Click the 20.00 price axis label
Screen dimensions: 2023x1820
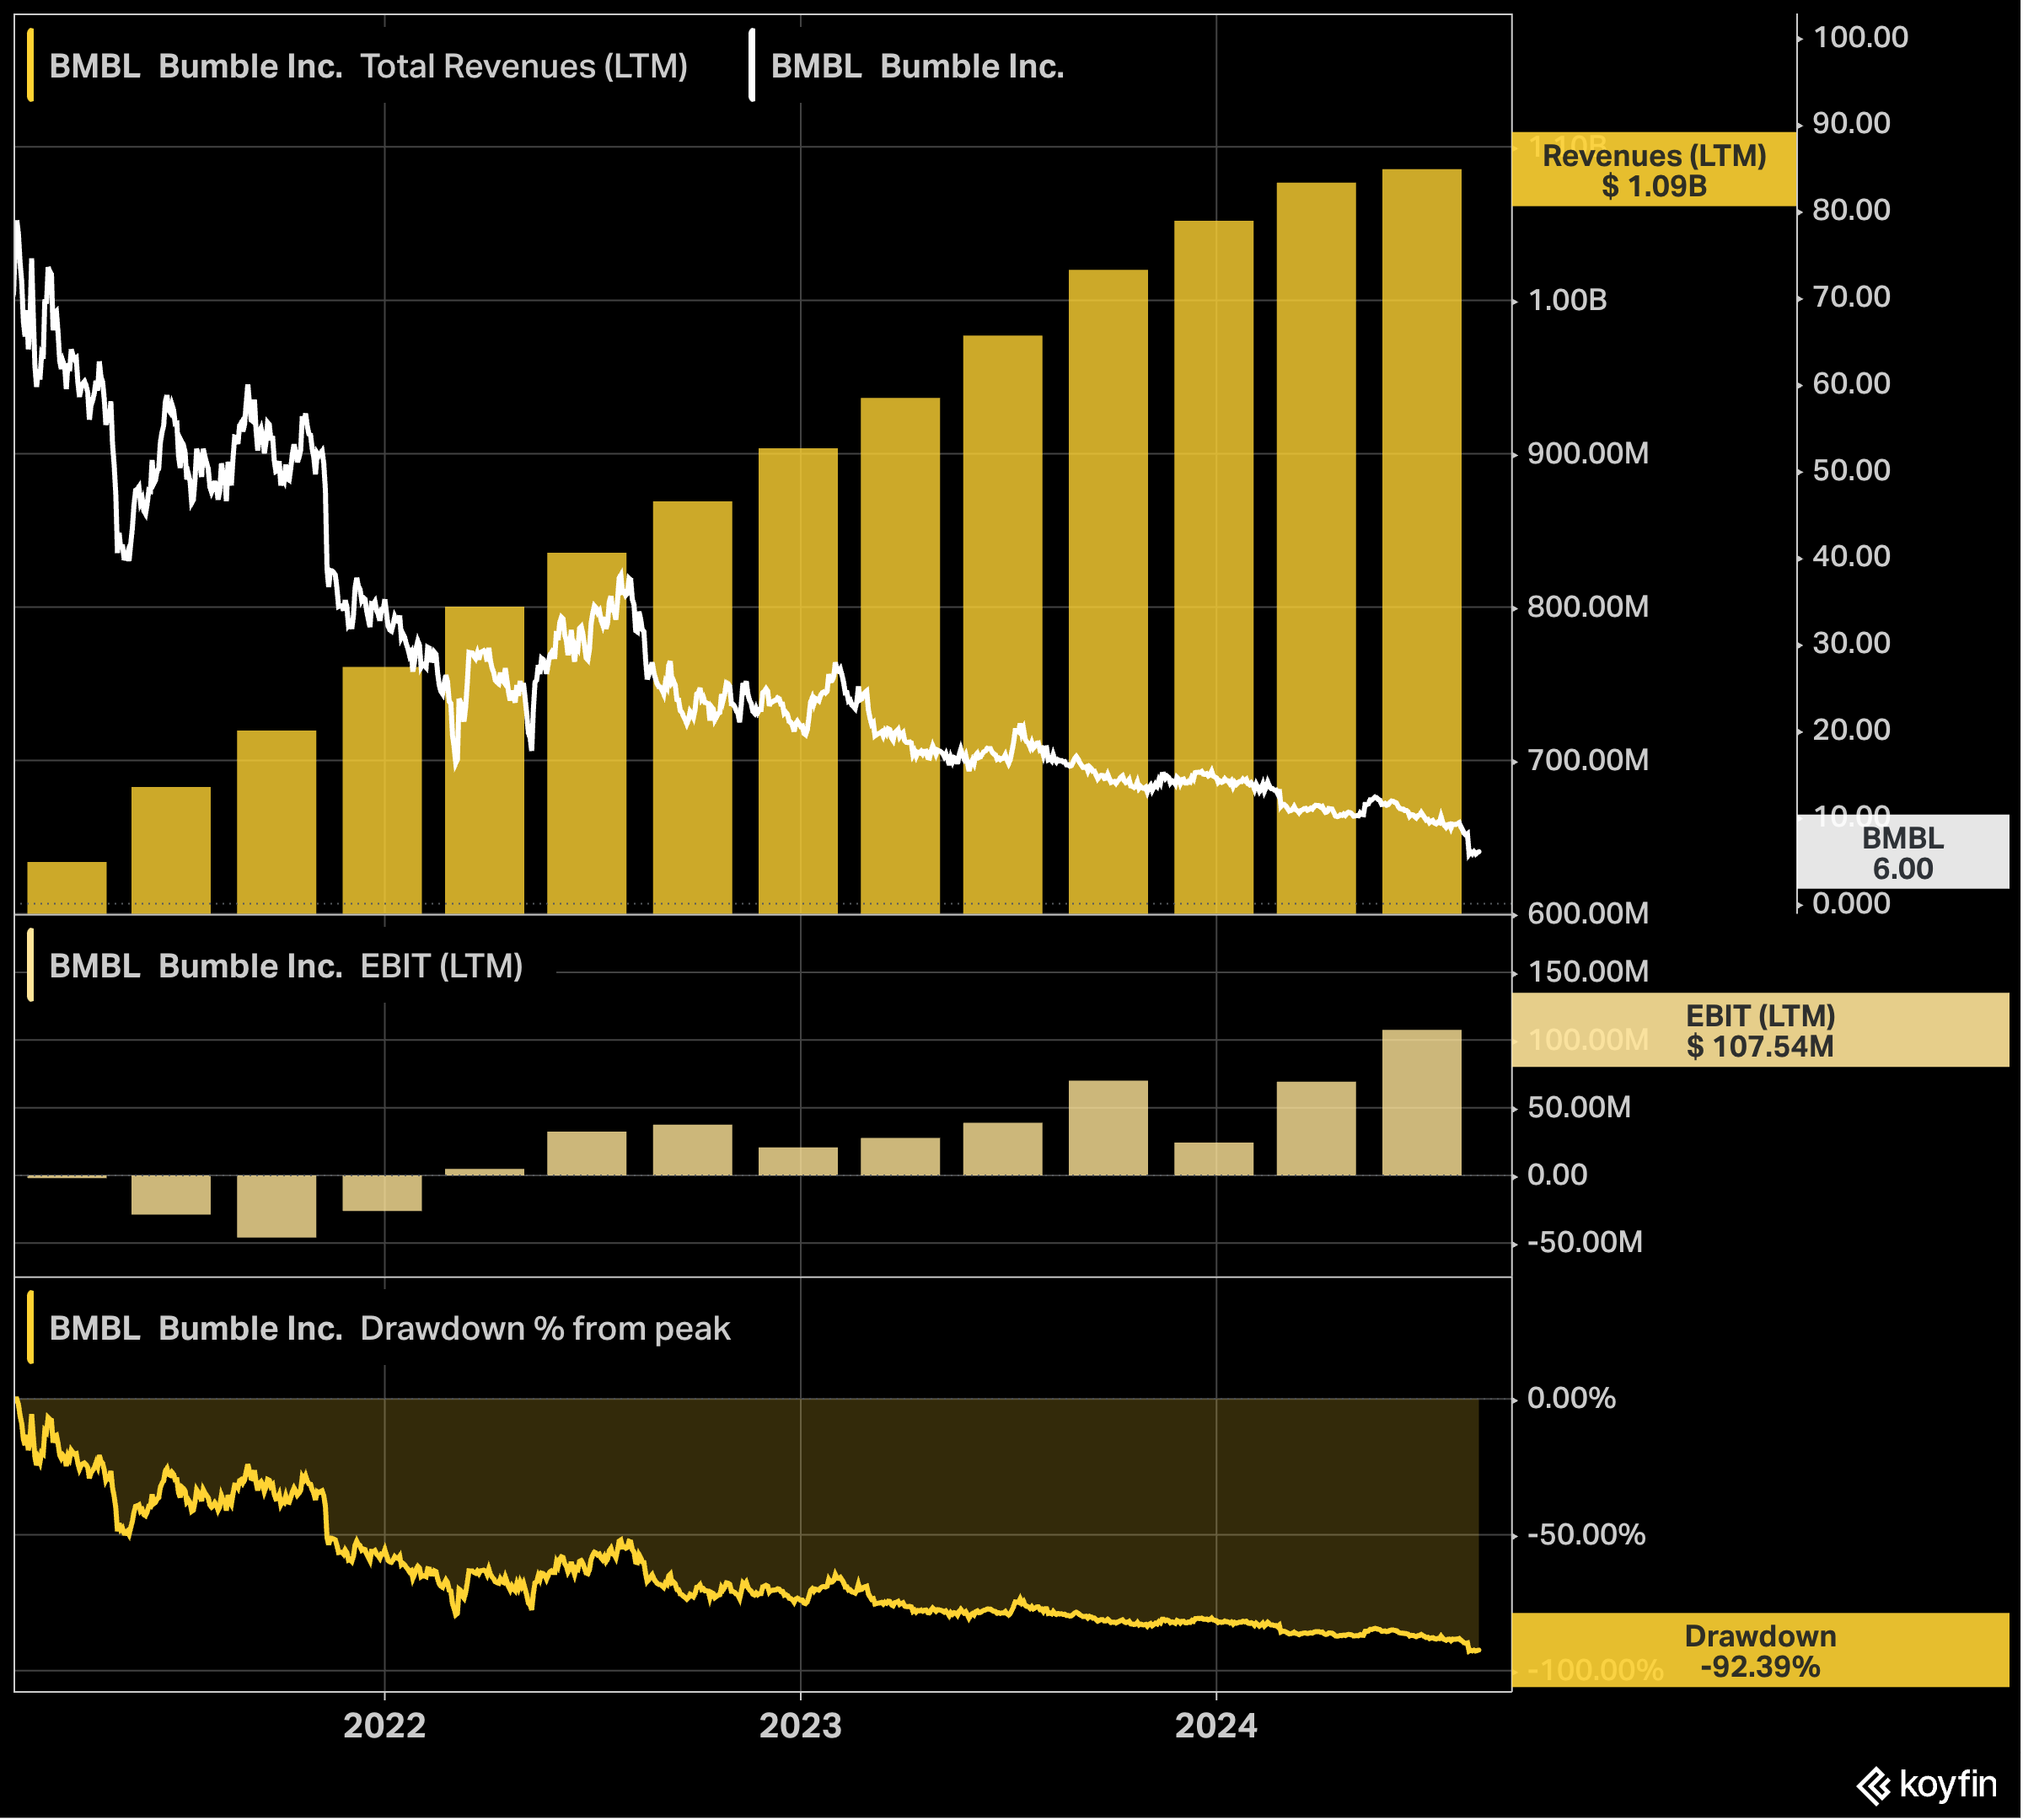[x=1853, y=730]
